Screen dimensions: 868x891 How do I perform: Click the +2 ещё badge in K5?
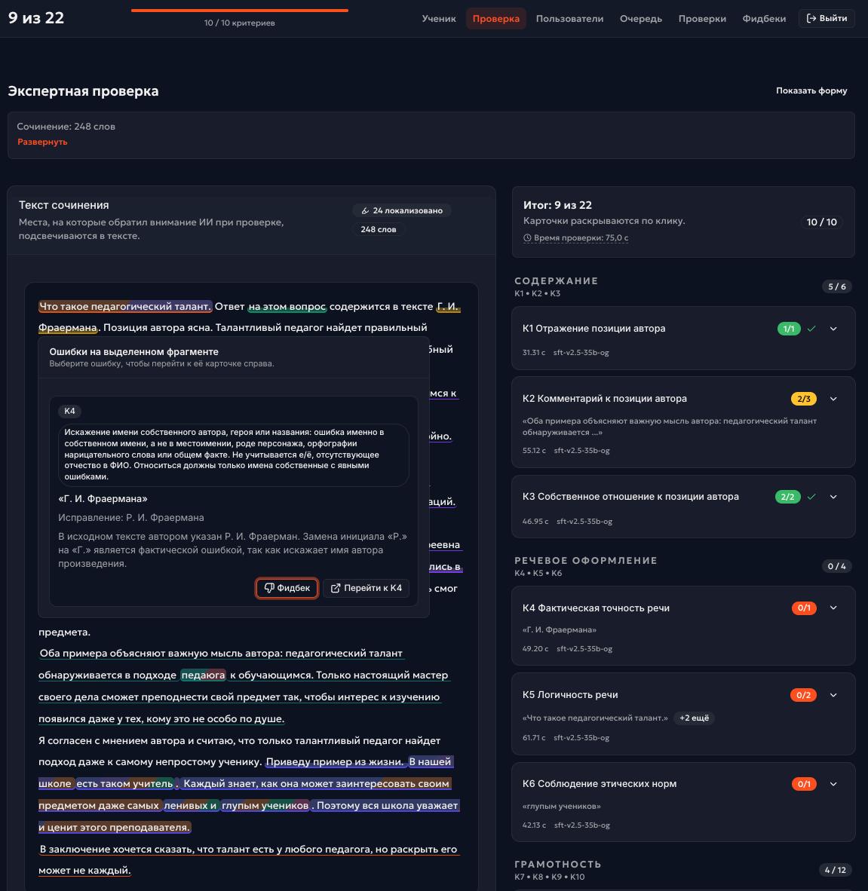click(694, 718)
